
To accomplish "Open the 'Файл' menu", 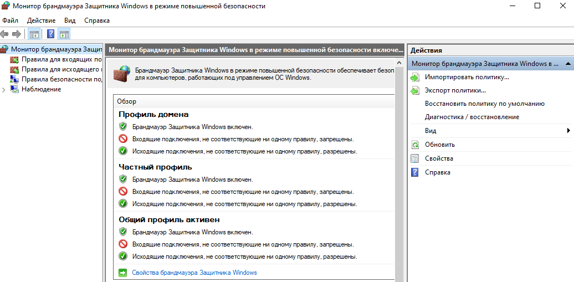I will (x=10, y=20).
